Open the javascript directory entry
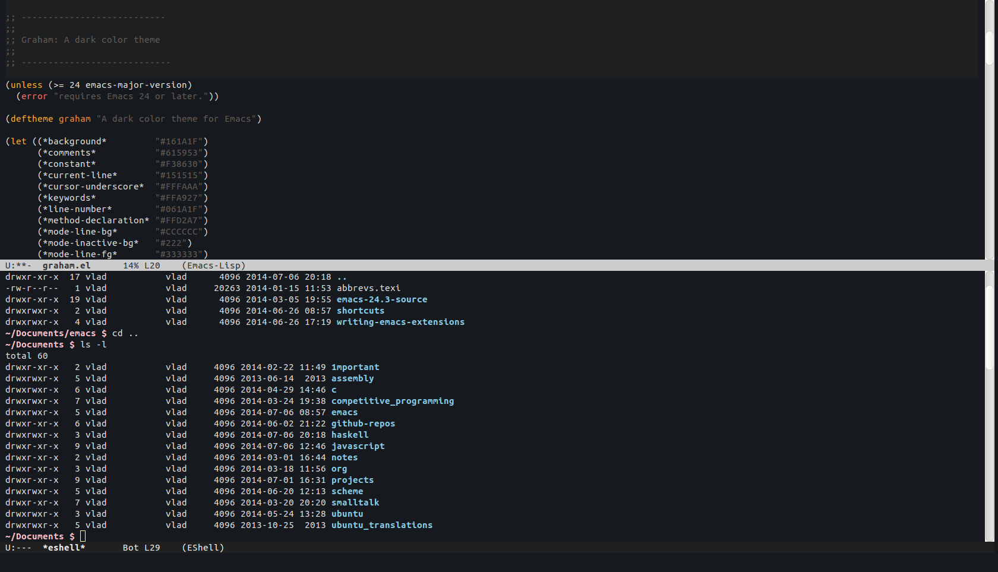 click(x=358, y=446)
